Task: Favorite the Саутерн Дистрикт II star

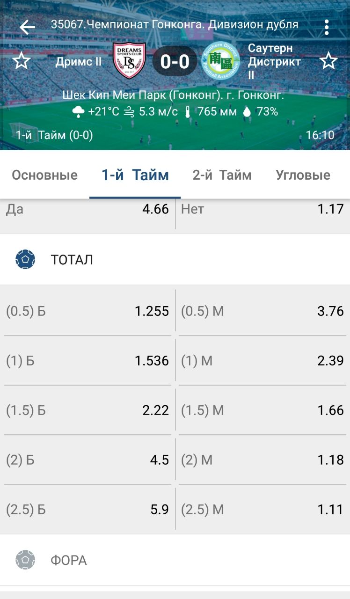Action: [328, 61]
